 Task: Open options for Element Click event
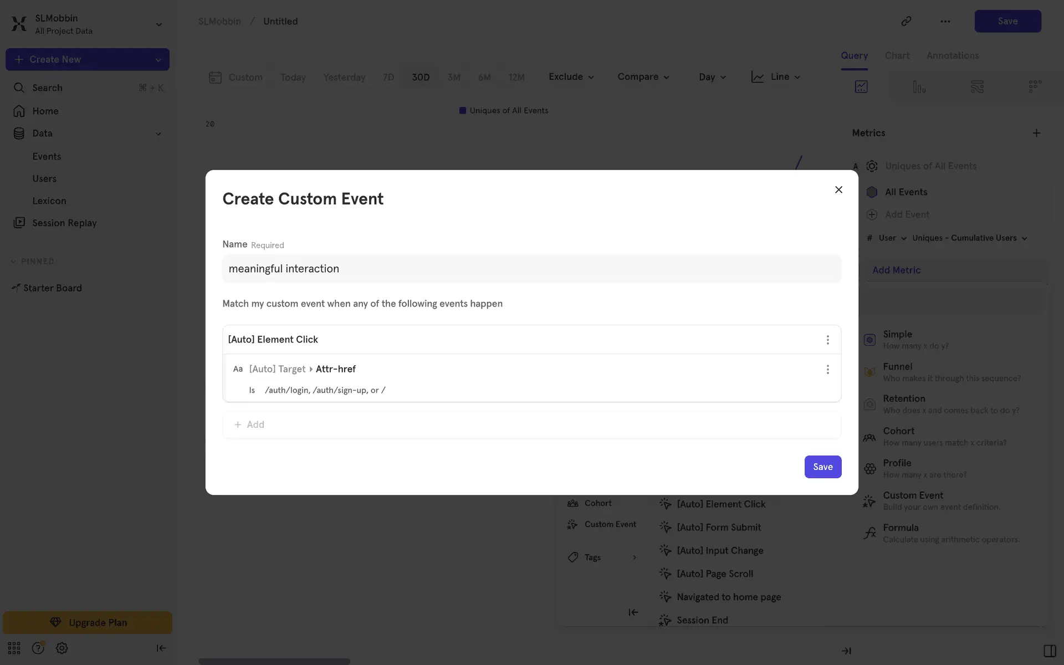827,340
